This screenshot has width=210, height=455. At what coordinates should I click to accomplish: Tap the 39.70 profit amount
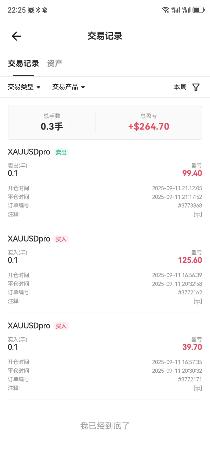[x=192, y=347]
